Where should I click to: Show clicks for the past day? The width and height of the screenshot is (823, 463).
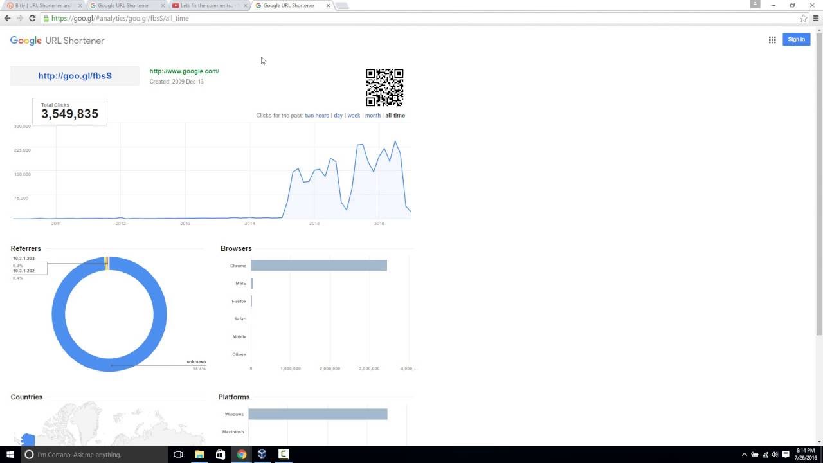coord(338,116)
